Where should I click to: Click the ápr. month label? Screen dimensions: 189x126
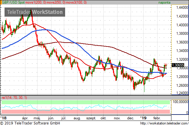[x=25, y=118]
